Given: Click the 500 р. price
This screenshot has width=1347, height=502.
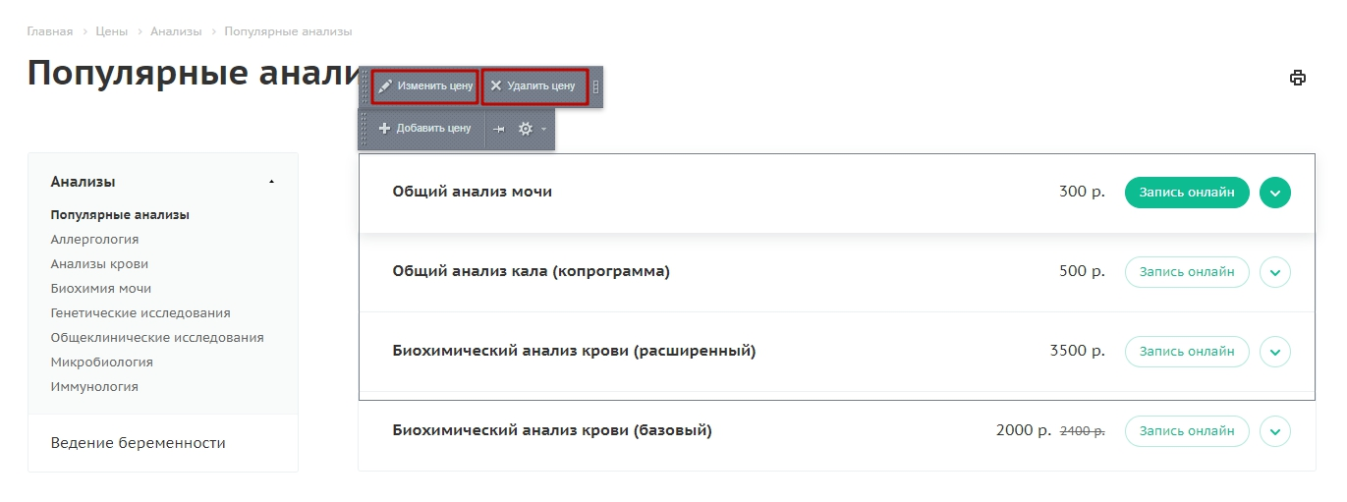Looking at the screenshot, I should pos(1083,272).
